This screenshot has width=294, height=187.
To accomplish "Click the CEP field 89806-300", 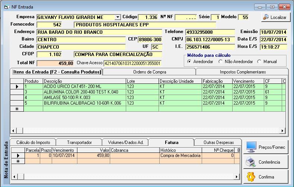I will [150, 40].
